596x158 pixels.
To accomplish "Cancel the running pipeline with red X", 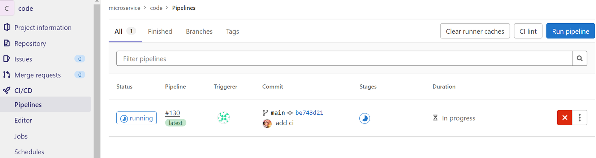I will pyautogui.click(x=565, y=118).
